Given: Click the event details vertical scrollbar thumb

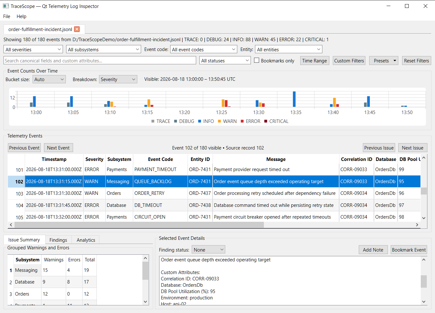Looking at the screenshot, I should tap(424, 281).
